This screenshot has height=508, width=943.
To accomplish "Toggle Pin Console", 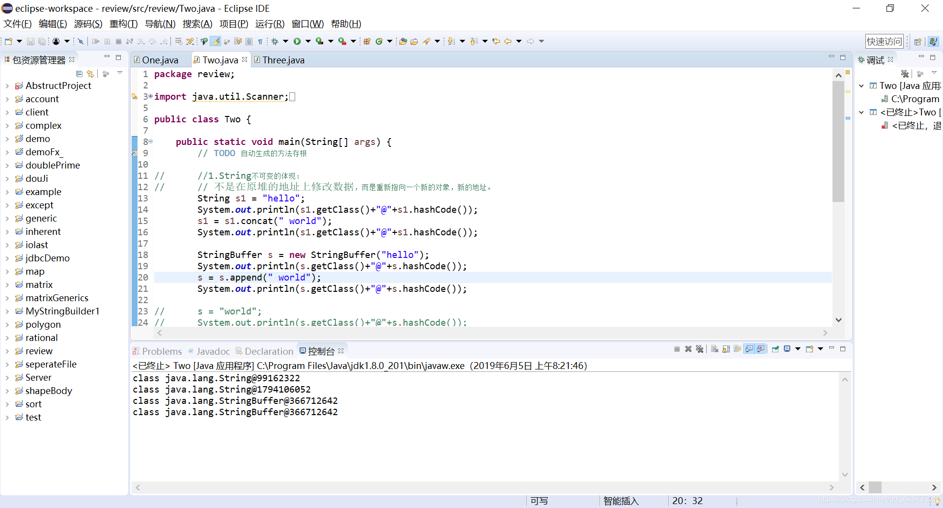I will (776, 349).
